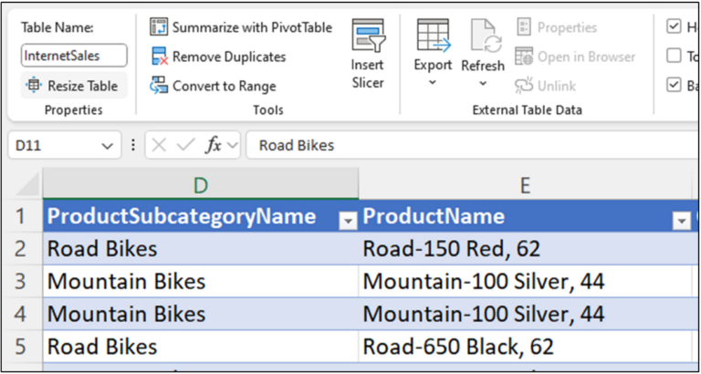Expand the Export dropdown arrow
This screenshot has height=374, width=701.
tap(433, 83)
